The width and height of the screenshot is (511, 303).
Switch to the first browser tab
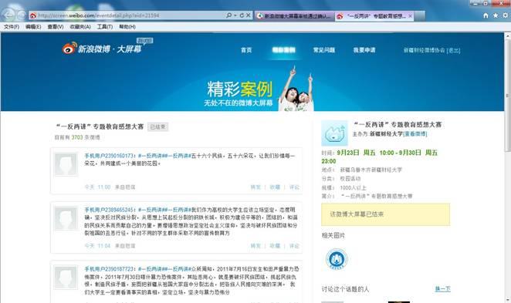pyautogui.click(x=295, y=16)
